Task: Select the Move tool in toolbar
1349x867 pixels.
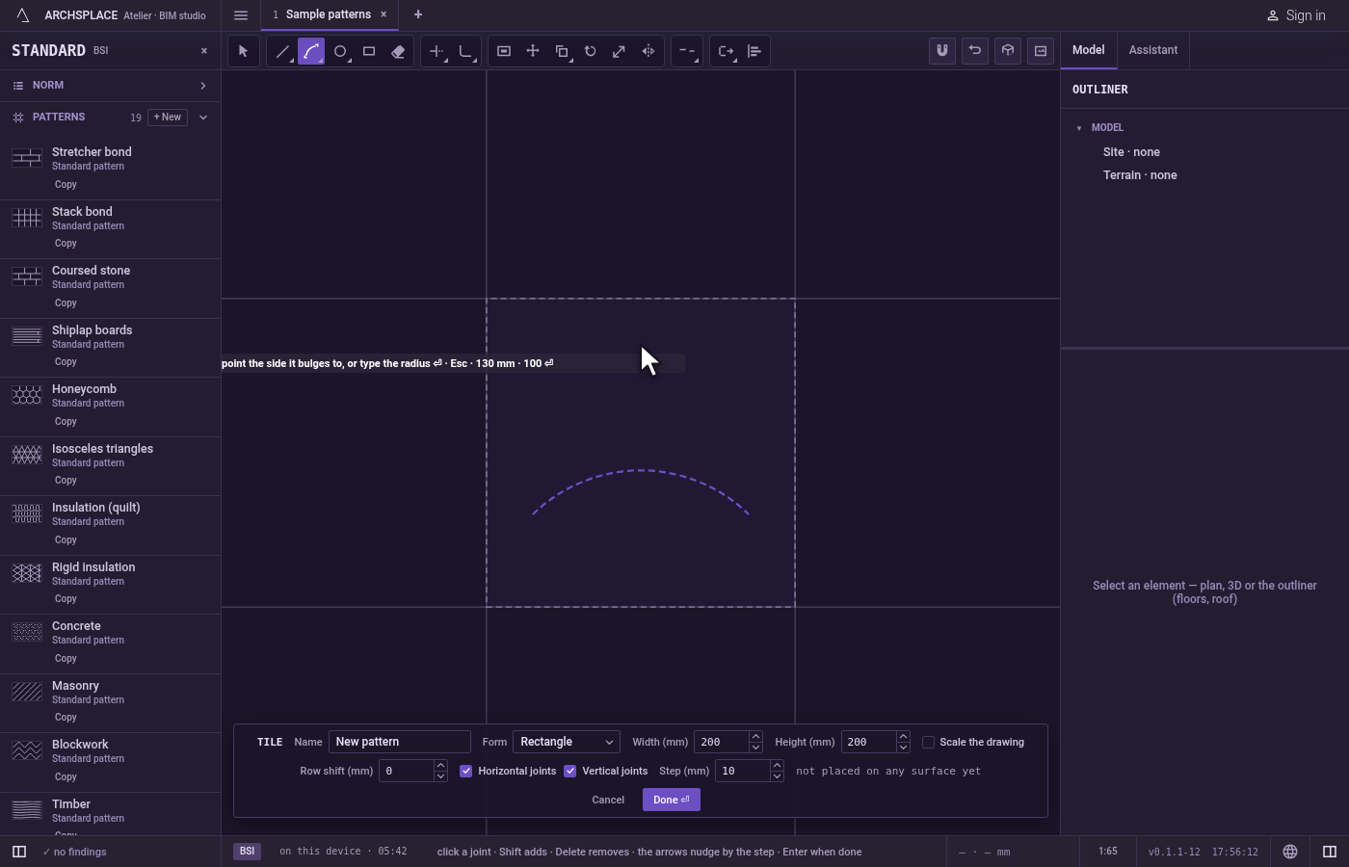Action: (533, 51)
